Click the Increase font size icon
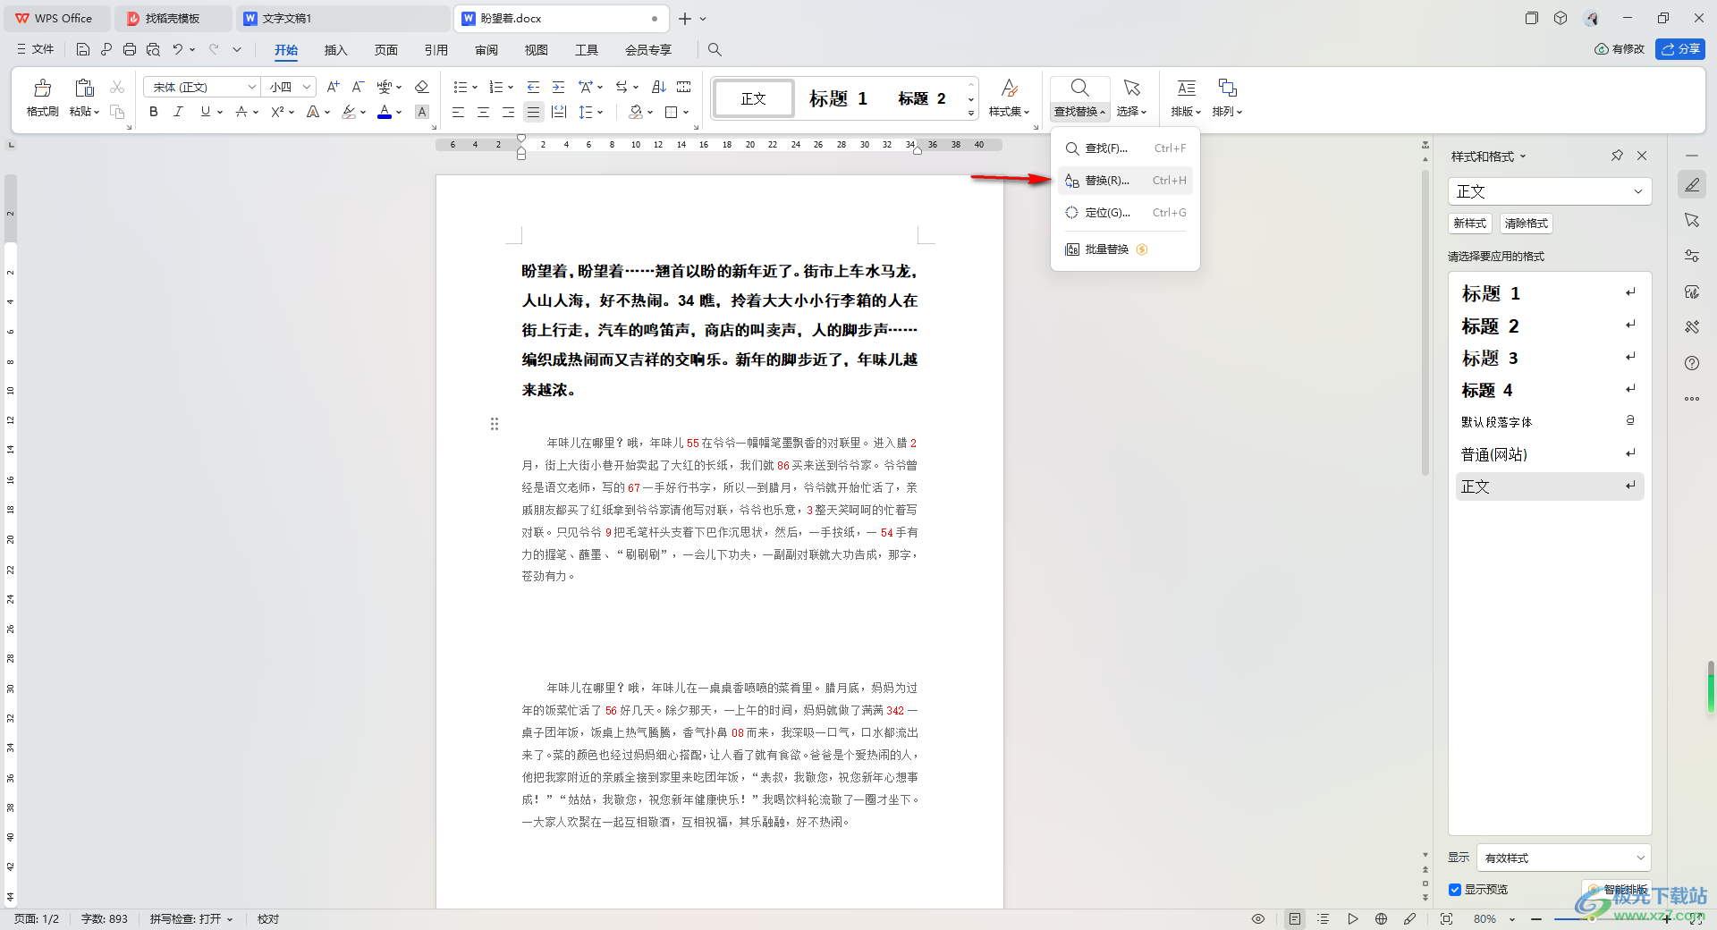1717x930 pixels. coord(333,87)
